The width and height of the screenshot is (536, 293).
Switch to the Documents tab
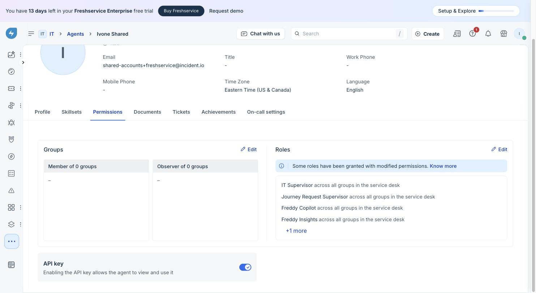coord(147,112)
